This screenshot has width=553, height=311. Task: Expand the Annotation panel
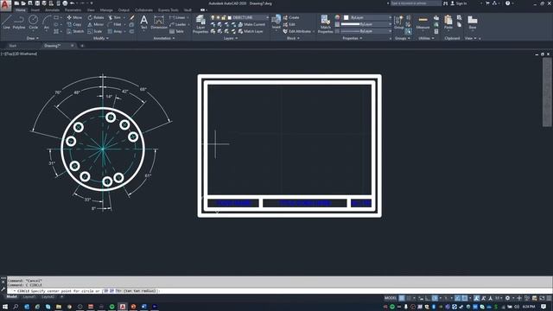pos(164,38)
